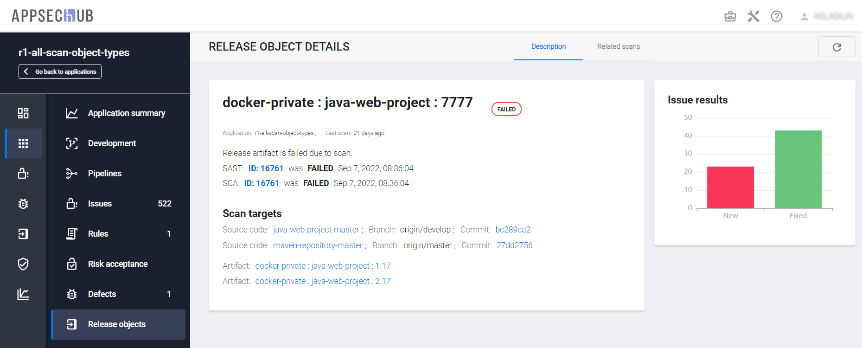The height and width of the screenshot is (348, 862).
Task: Click the refresh button on details page
Action: [836, 47]
